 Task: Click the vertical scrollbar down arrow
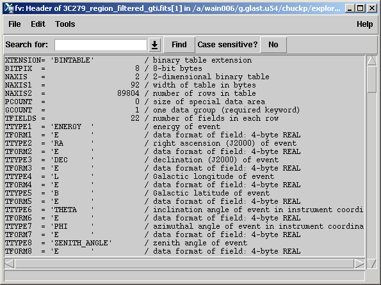tap(372, 263)
